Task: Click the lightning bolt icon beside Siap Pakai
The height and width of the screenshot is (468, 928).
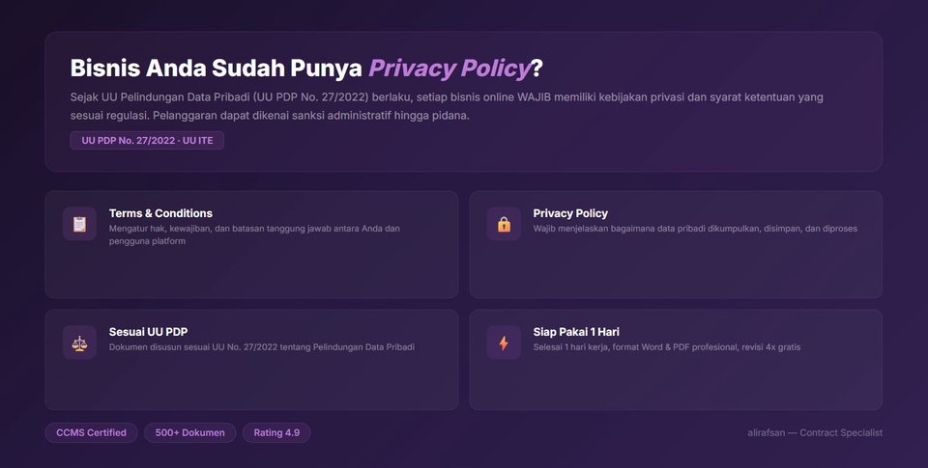Action: tap(504, 343)
